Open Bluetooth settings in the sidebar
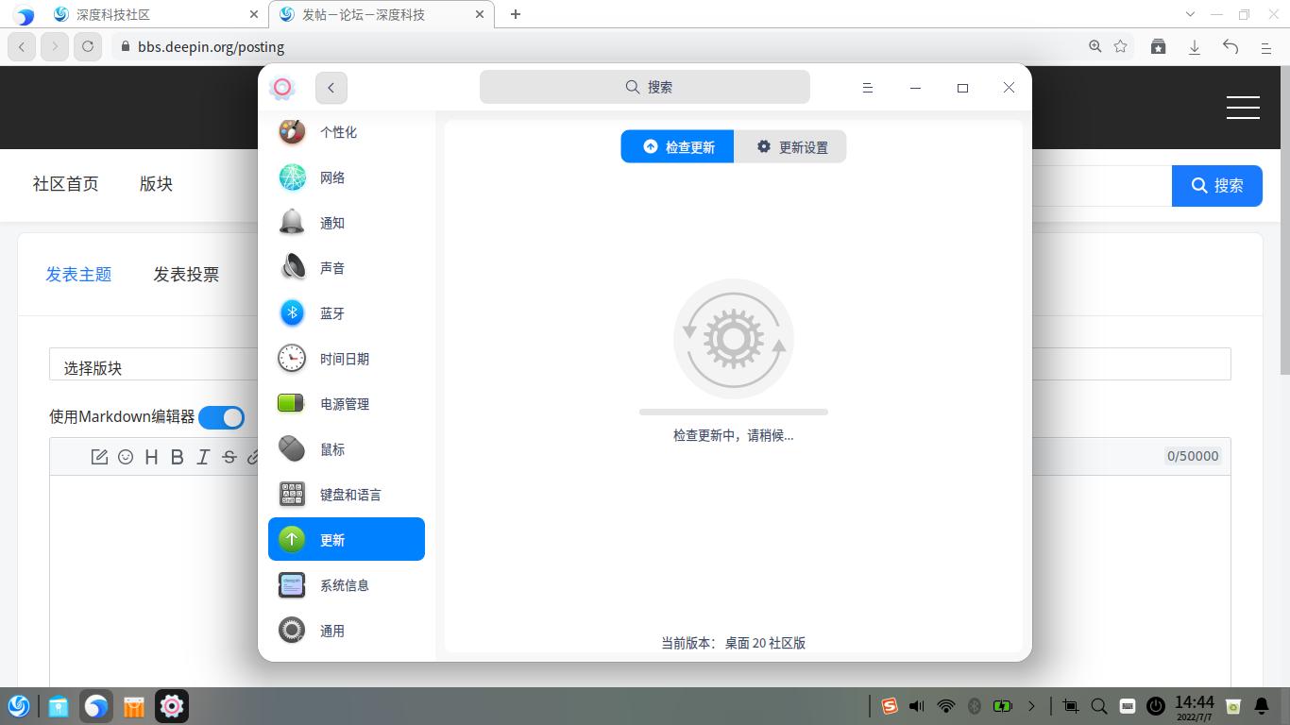Screen dimensions: 1290x725 tap(332, 312)
